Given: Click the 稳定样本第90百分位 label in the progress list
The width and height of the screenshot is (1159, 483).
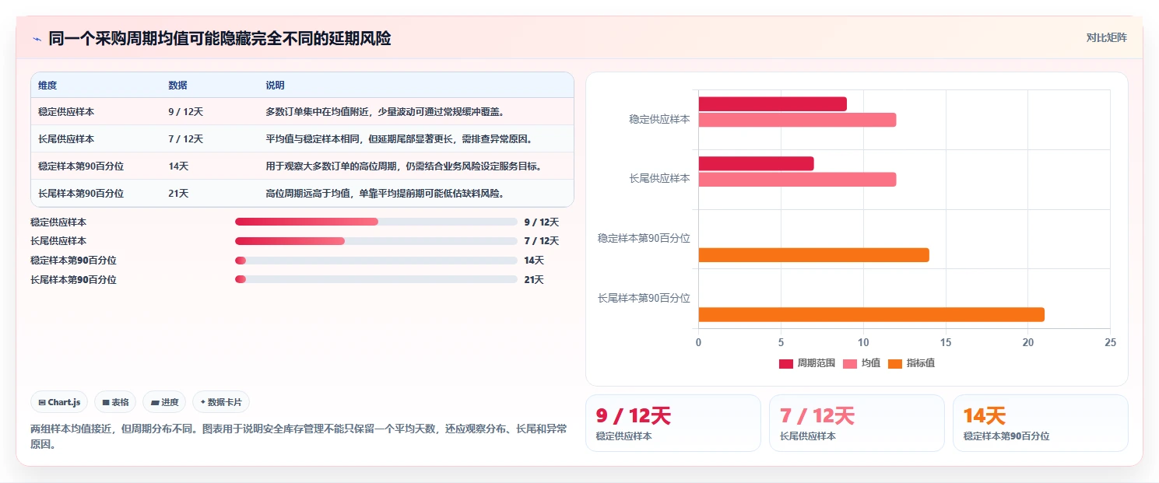Looking at the screenshot, I should point(73,261).
